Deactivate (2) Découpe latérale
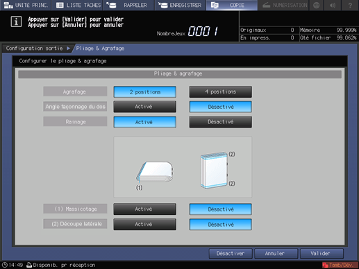 [220, 225]
